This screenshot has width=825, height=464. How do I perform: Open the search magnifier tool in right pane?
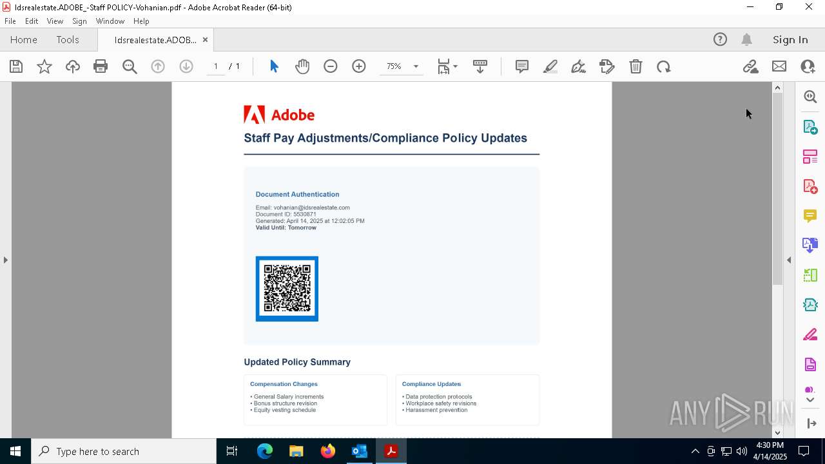tap(810, 97)
